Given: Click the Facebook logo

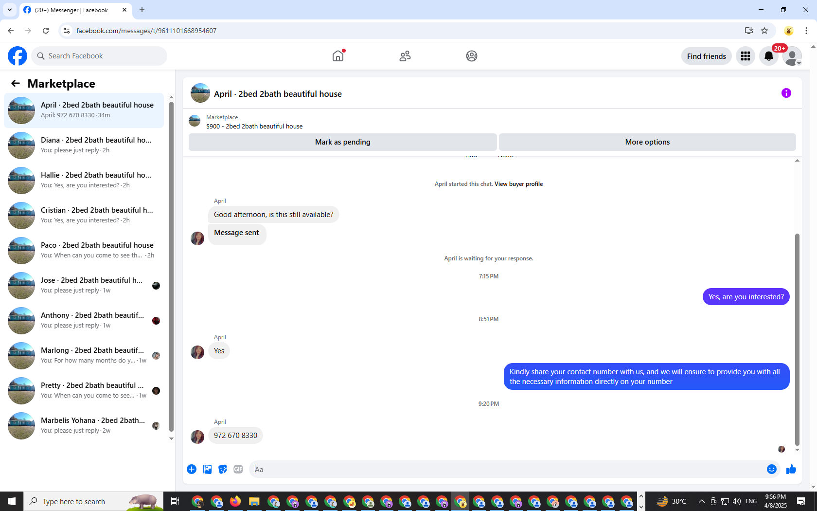Looking at the screenshot, I should [18, 56].
